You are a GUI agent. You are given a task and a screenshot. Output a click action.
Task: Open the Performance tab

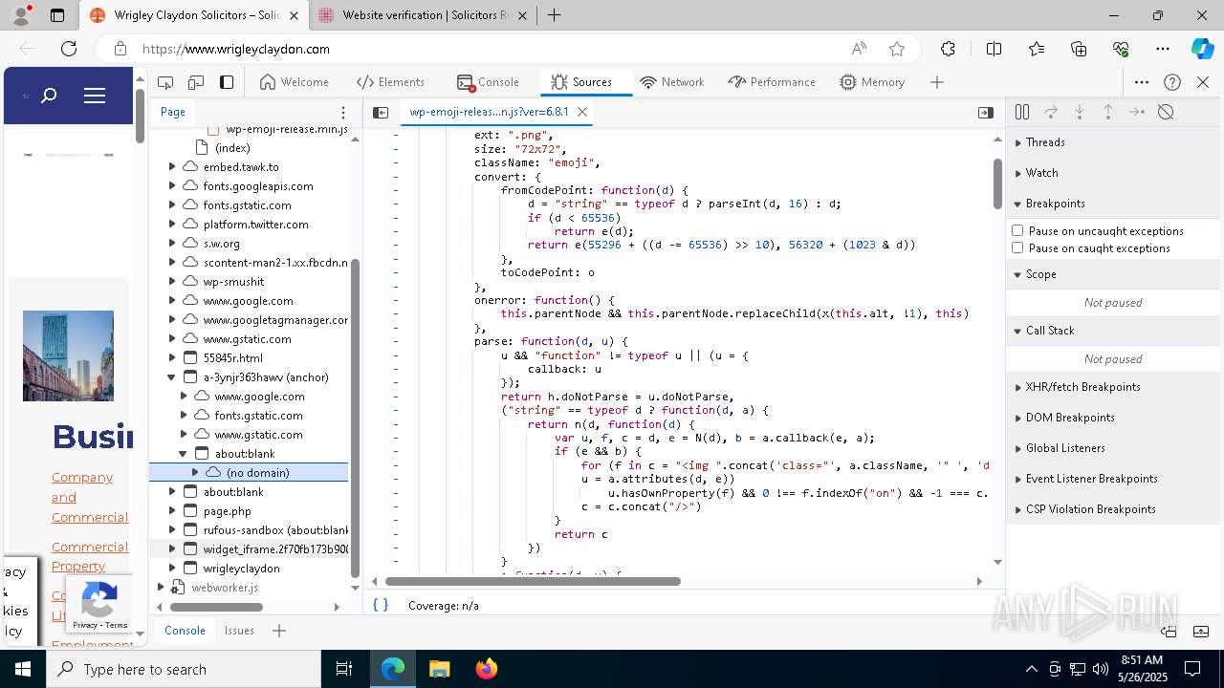772,82
